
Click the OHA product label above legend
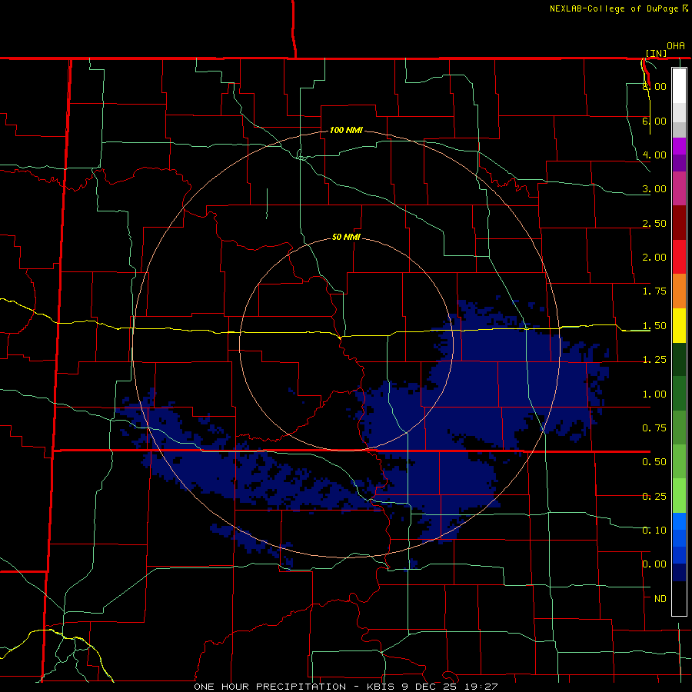pyautogui.click(x=676, y=45)
